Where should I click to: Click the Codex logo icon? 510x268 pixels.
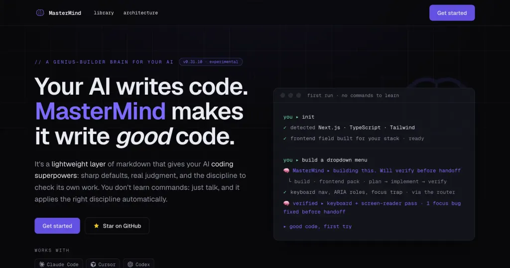[130, 265]
